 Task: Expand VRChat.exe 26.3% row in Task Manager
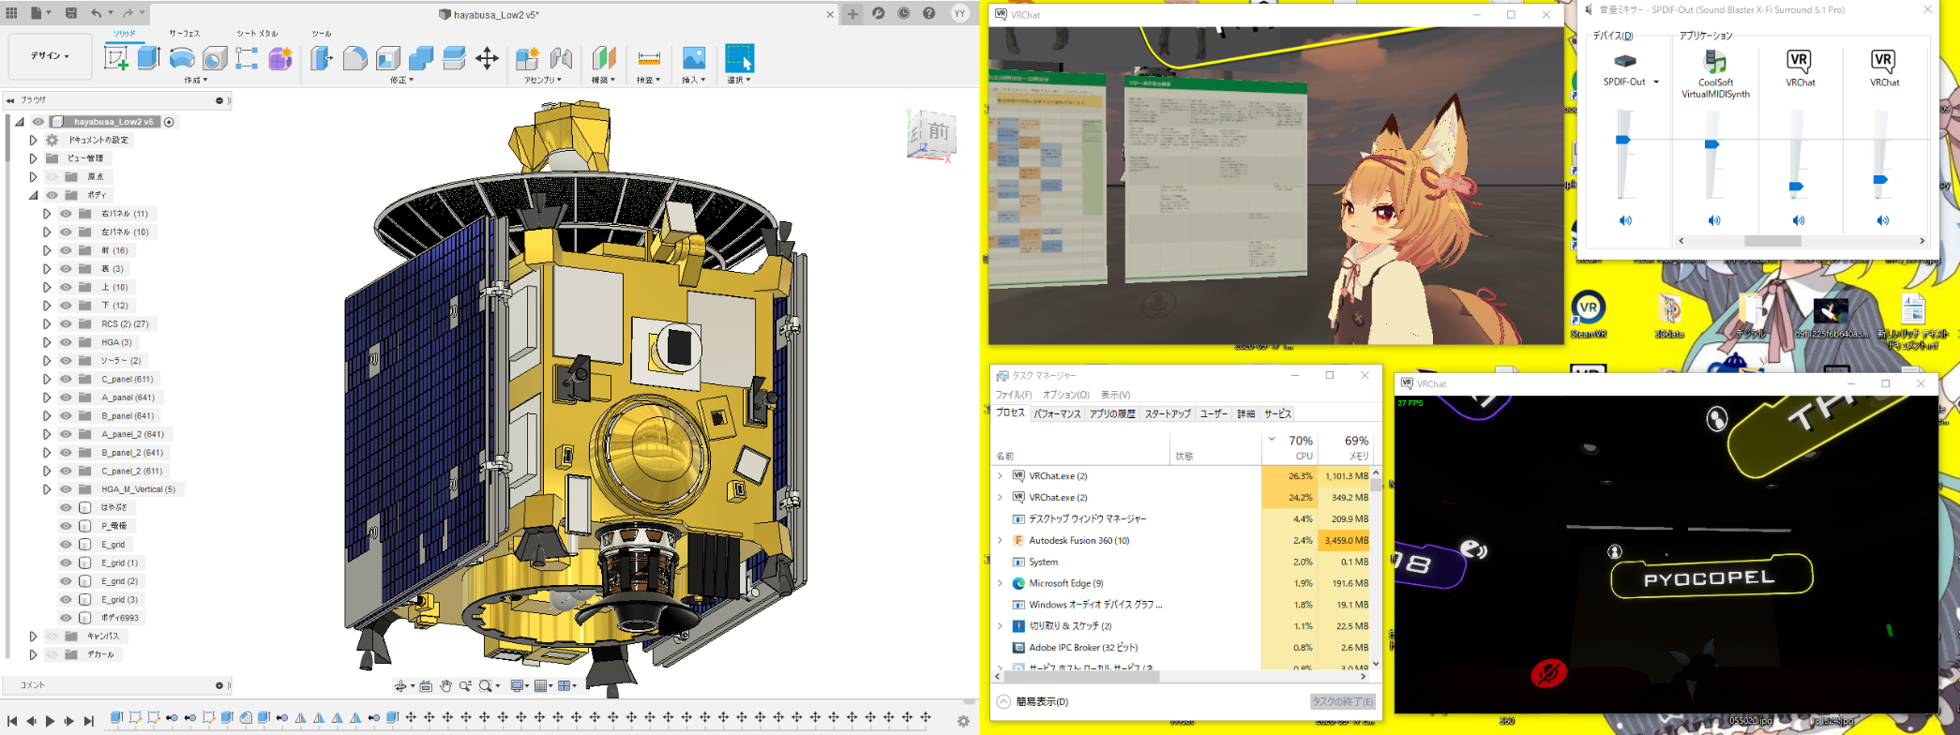click(x=1000, y=476)
